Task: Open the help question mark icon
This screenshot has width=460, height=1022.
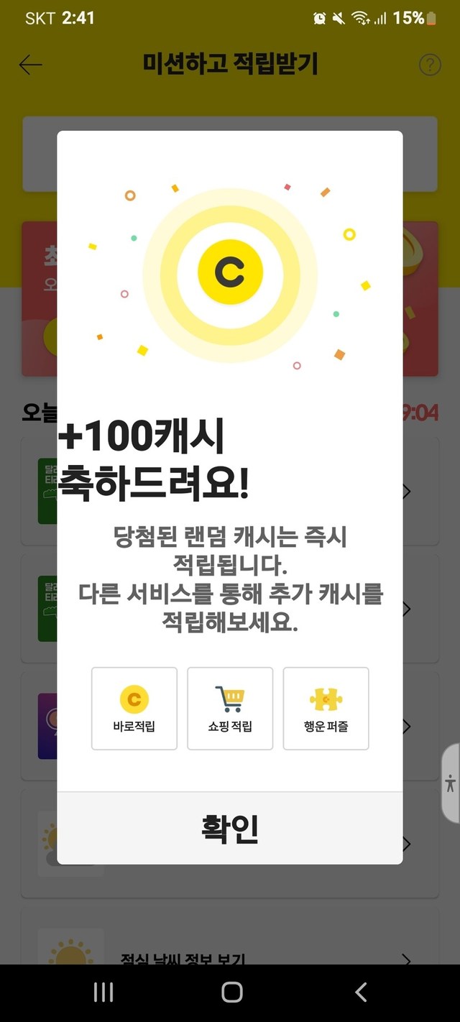Action: tap(429, 65)
